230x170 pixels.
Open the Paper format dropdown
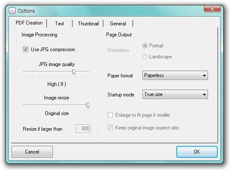pos(175,75)
